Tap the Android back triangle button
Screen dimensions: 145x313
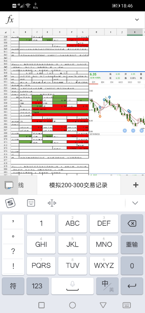click(103, 305)
